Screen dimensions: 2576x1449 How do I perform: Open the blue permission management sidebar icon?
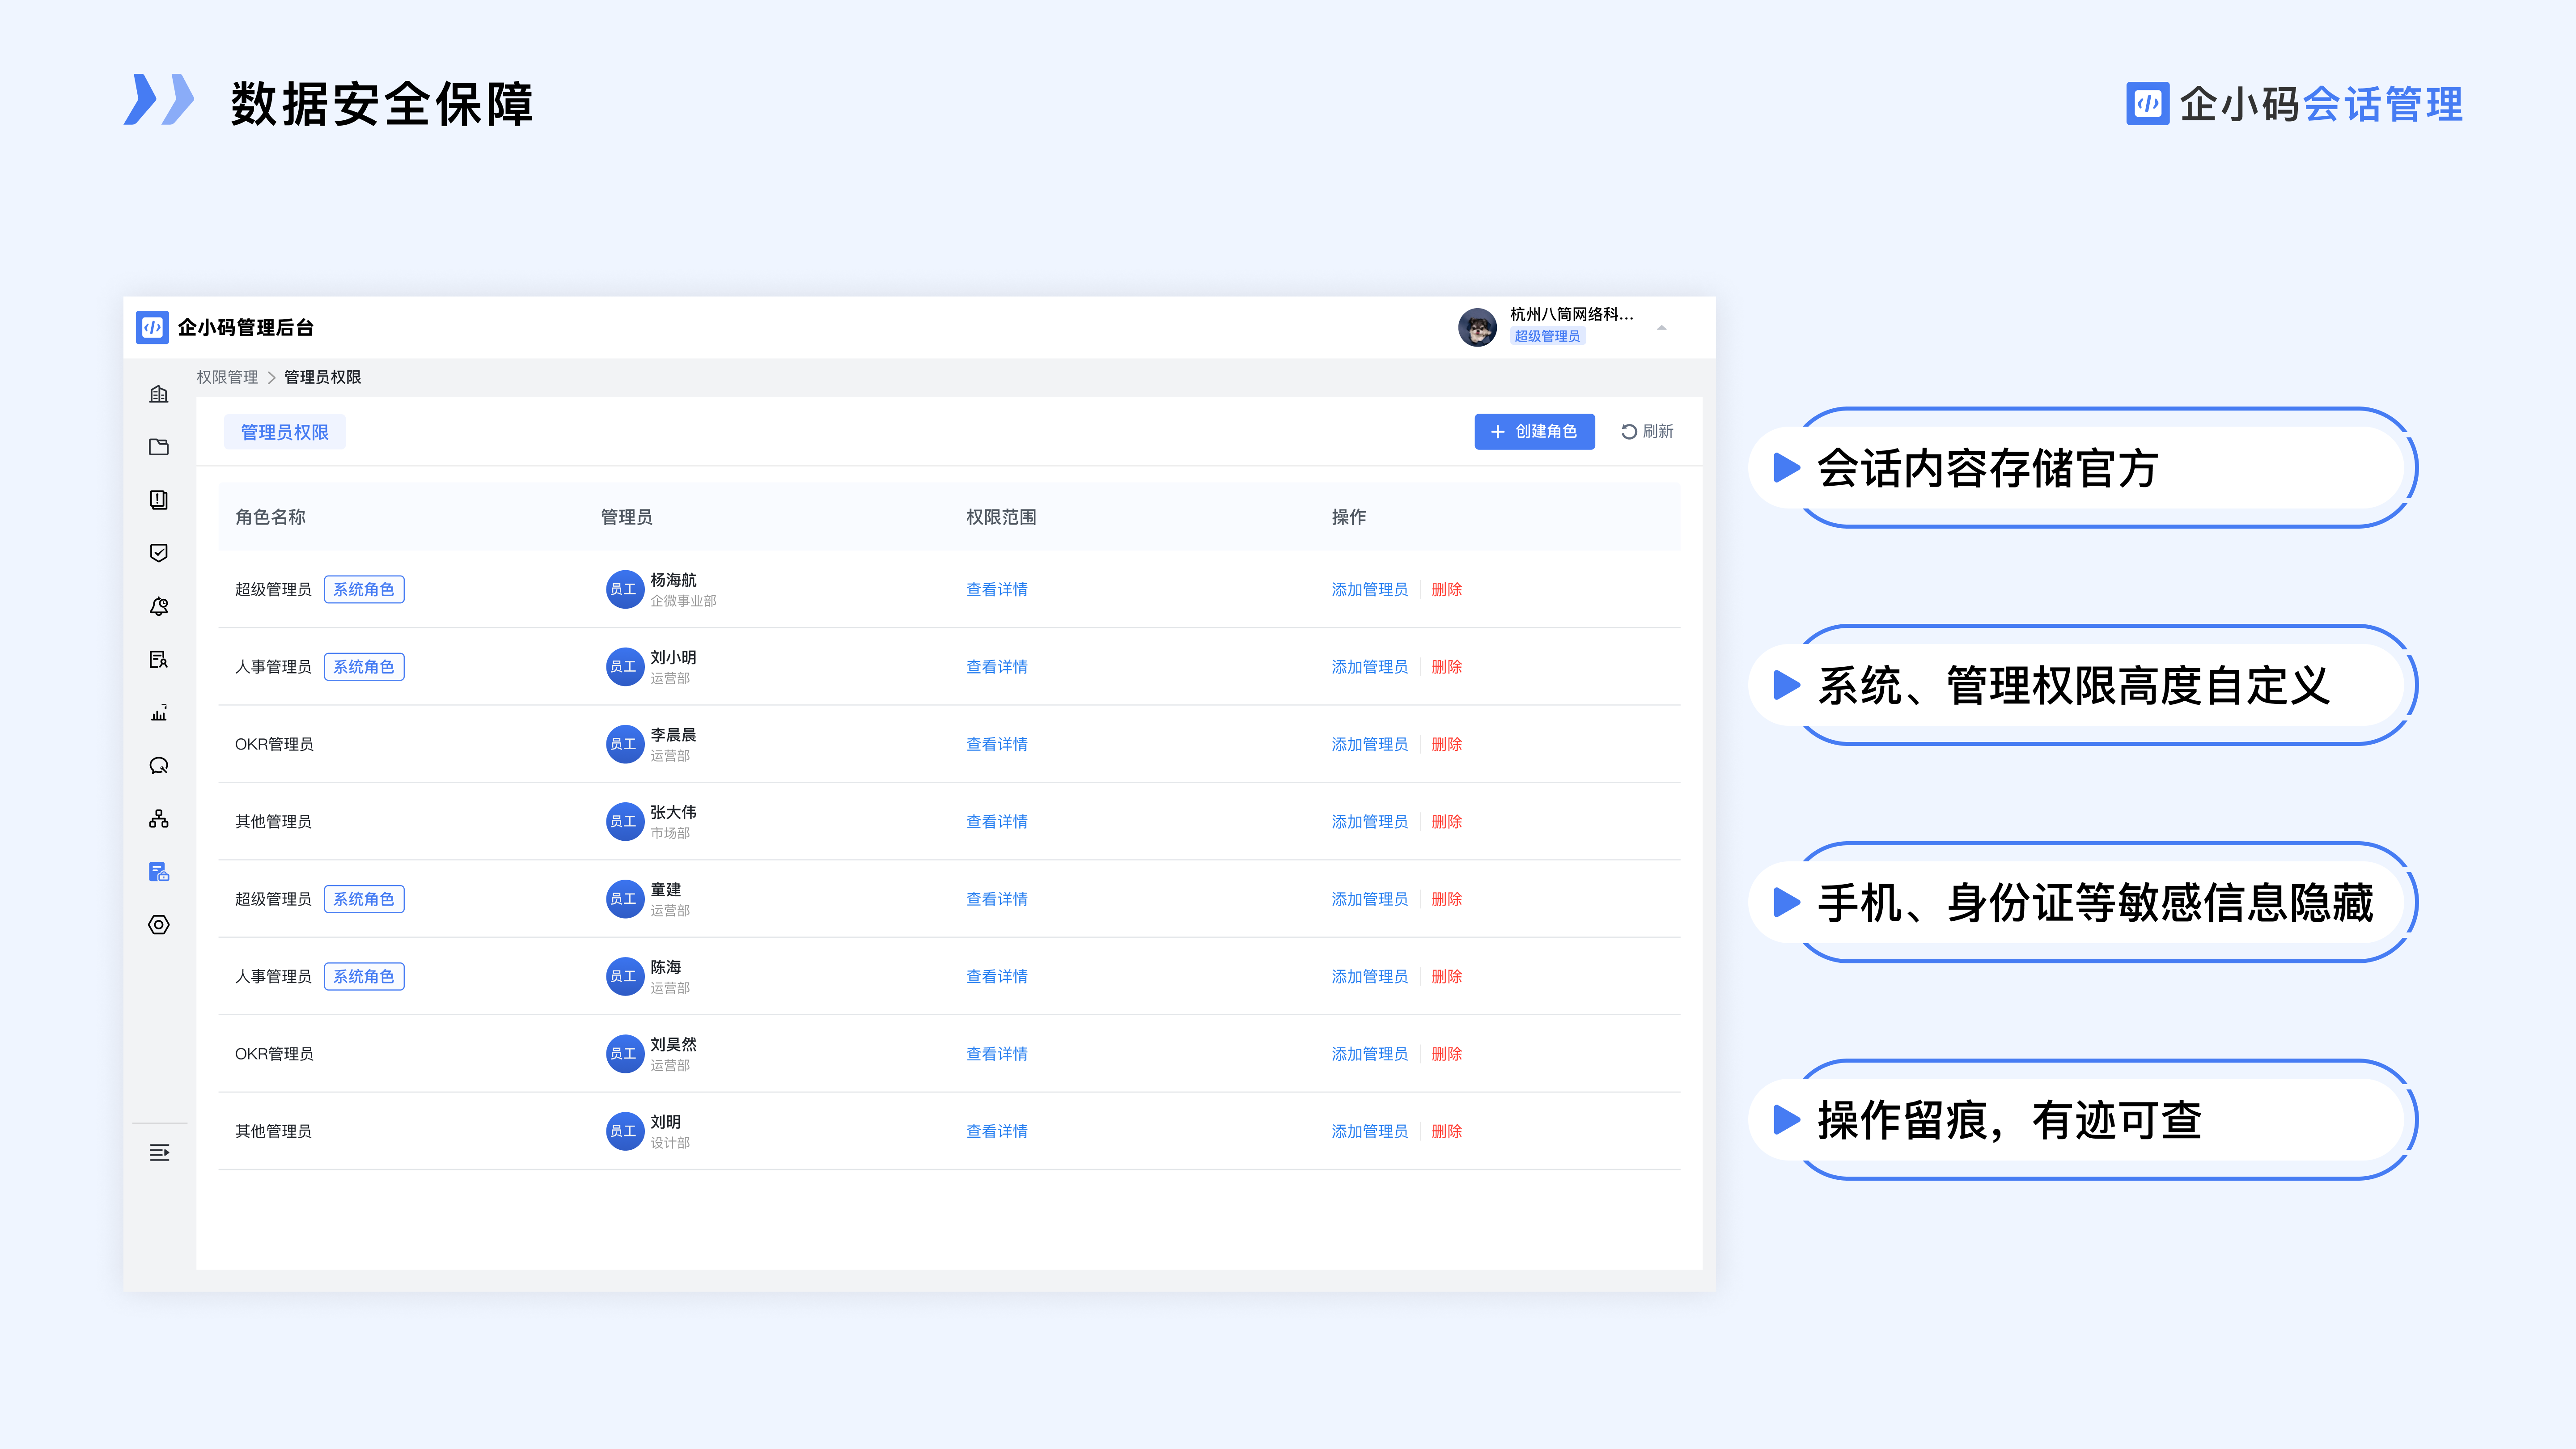coord(159,872)
